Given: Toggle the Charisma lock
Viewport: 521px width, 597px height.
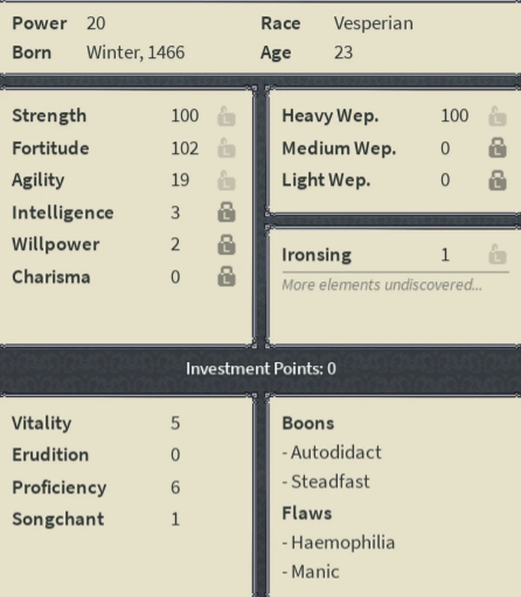Looking at the screenshot, I should tap(226, 277).
